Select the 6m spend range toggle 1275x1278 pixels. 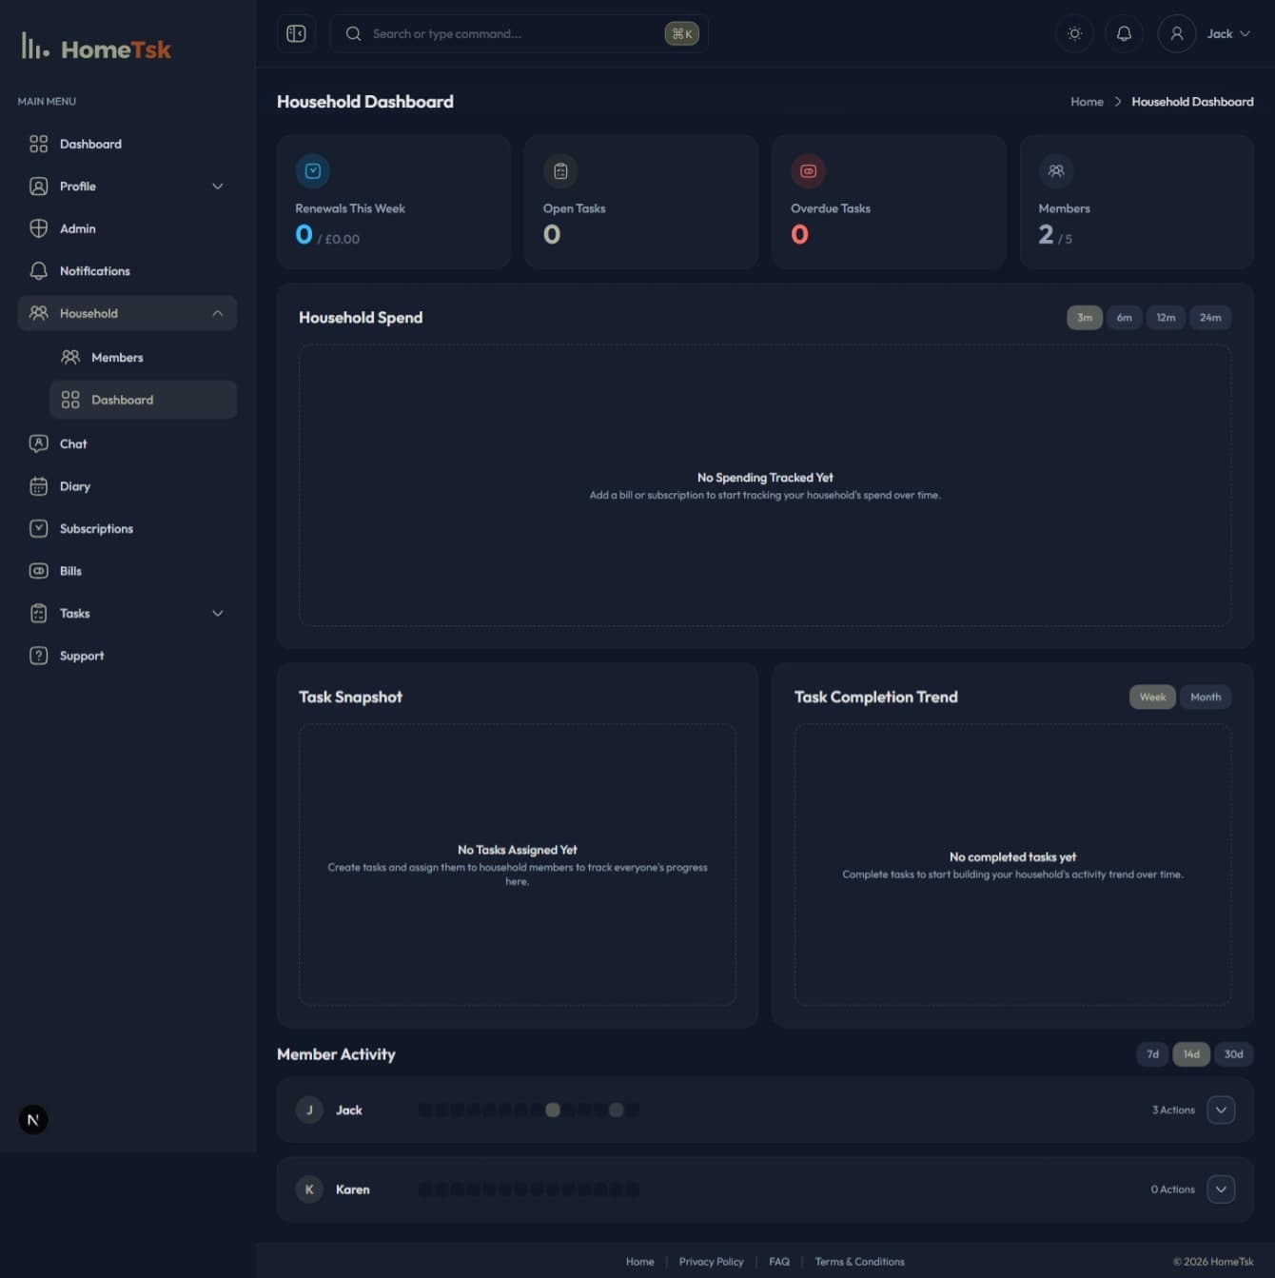tap(1124, 318)
